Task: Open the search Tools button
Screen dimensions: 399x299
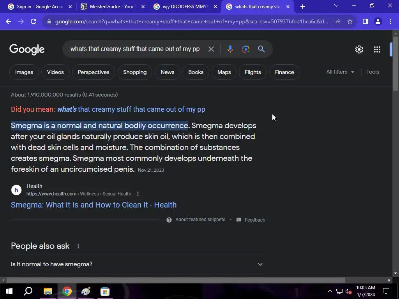Action: point(373,72)
